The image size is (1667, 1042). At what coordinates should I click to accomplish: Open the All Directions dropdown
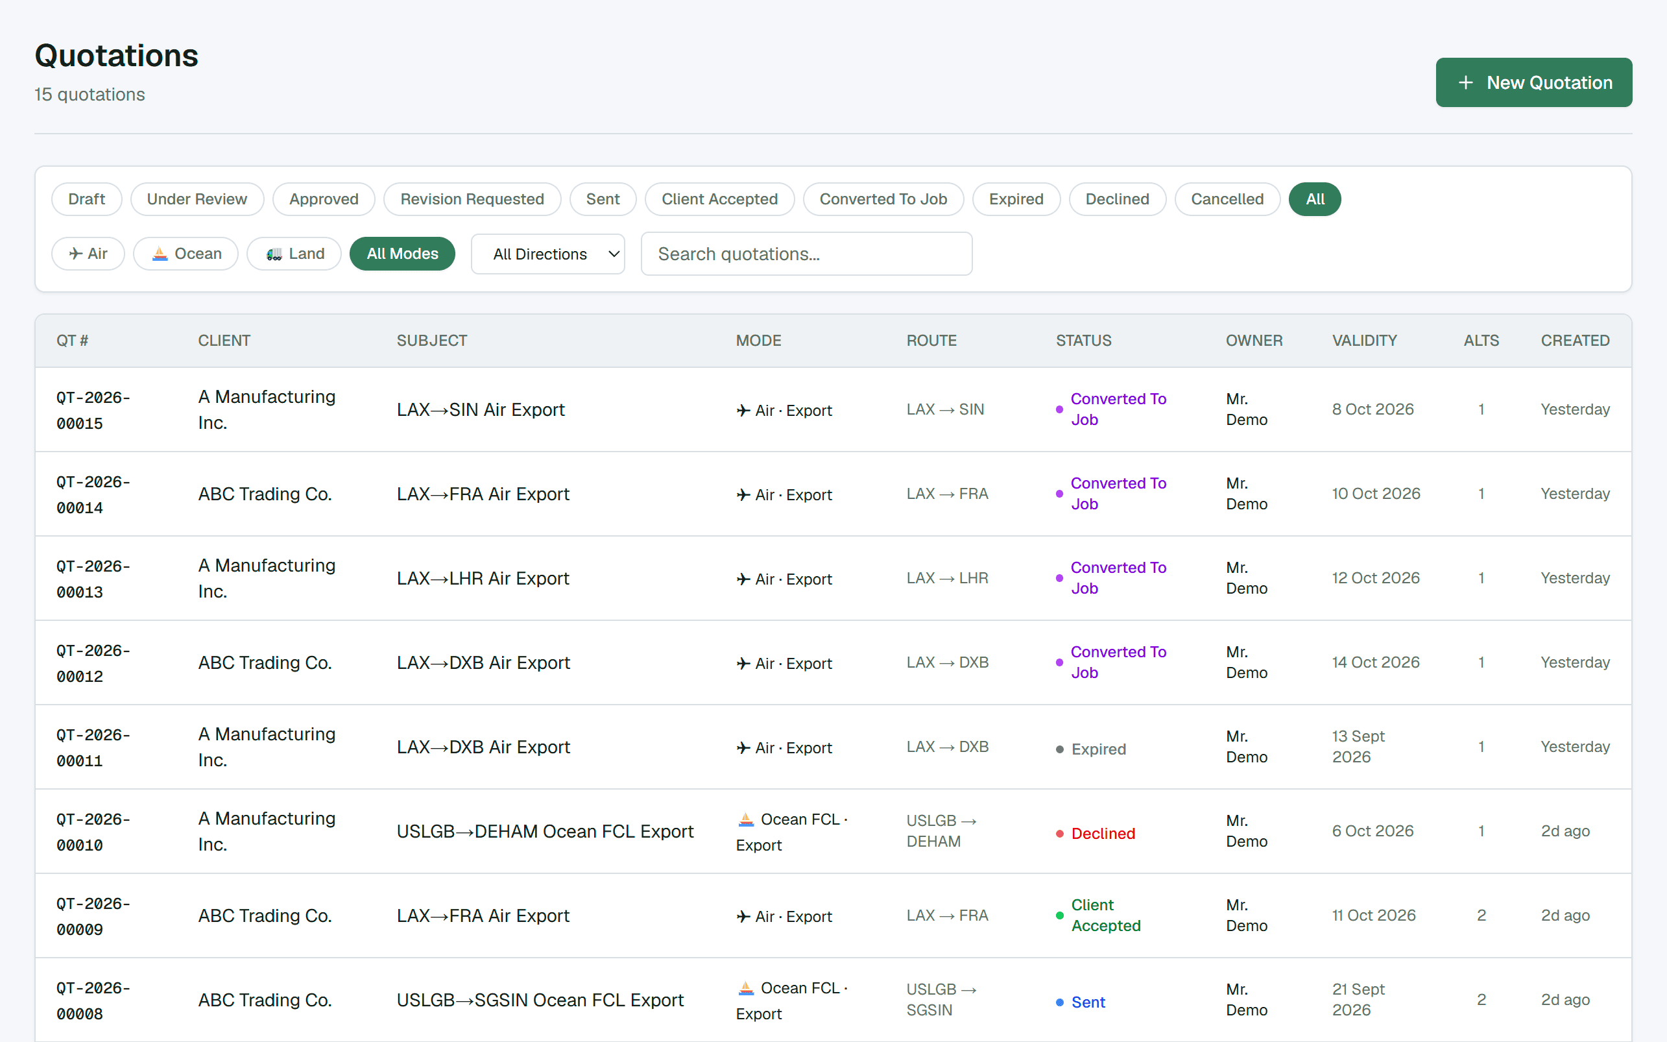[547, 254]
